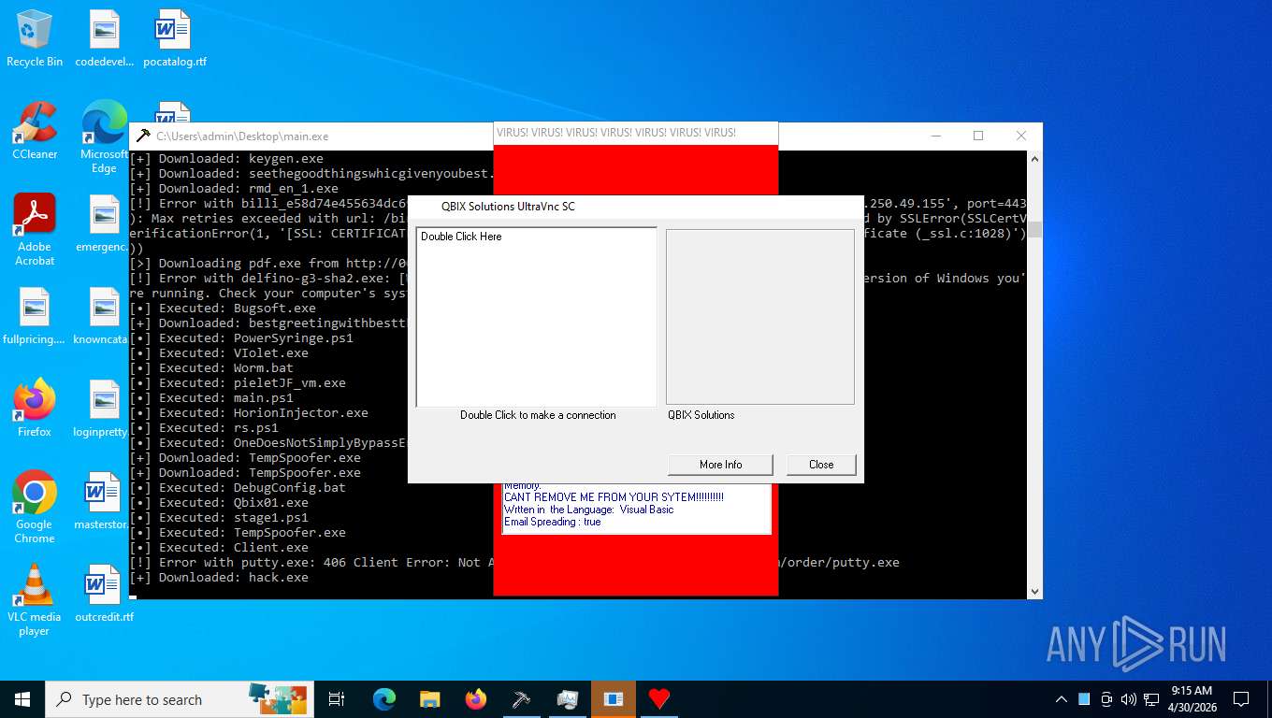Click 'Executed: HorionInjector.exe' console line
Viewport: 1272px width, 718px height.
pyautogui.click(x=249, y=413)
